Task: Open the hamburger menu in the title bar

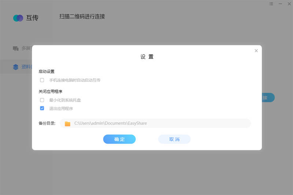Action: click(271, 4)
